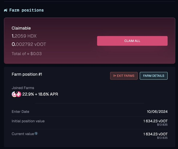Click the DOT farm token icon

(x=14, y=94)
